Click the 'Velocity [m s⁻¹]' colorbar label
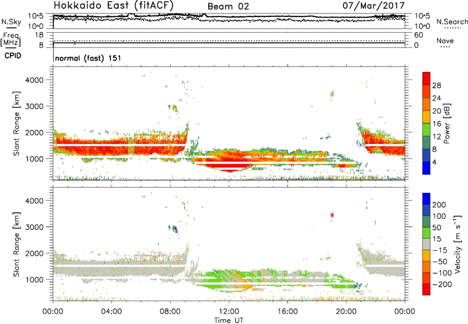468x324 pixels. [457, 244]
